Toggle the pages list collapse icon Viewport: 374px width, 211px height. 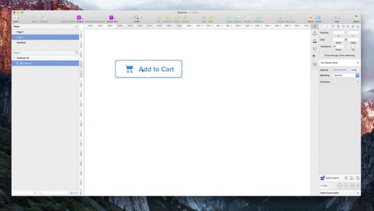pos(76,52)
